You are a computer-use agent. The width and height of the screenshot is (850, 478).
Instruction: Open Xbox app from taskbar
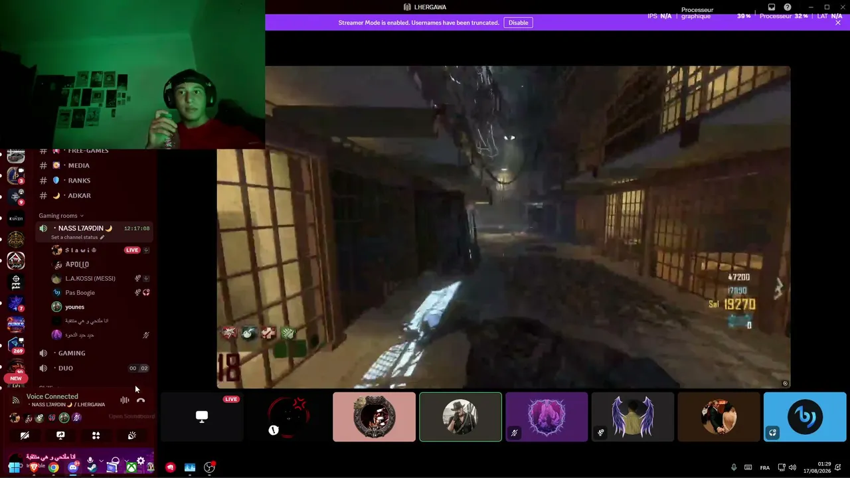click(x=131, y=467)
